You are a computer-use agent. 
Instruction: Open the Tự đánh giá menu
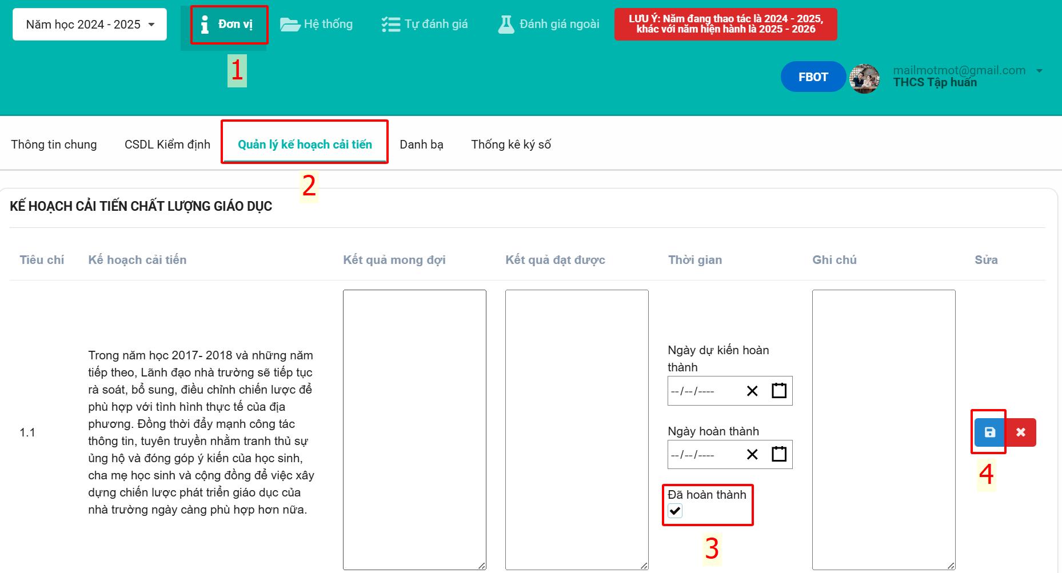coord(425,24)
